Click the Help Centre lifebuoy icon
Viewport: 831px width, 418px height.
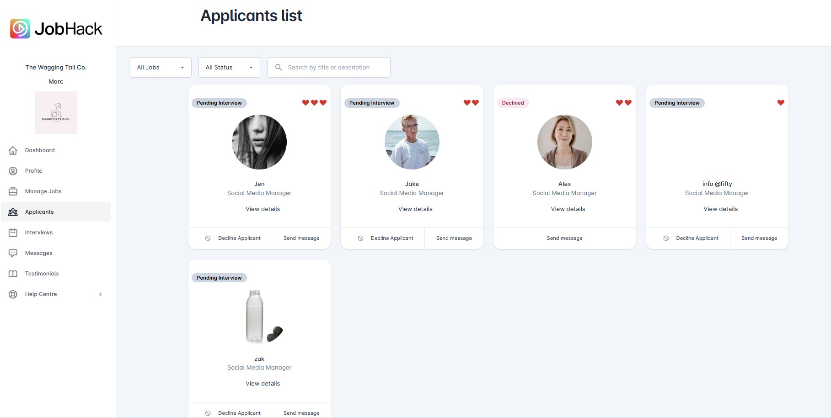tap(13, 294)
